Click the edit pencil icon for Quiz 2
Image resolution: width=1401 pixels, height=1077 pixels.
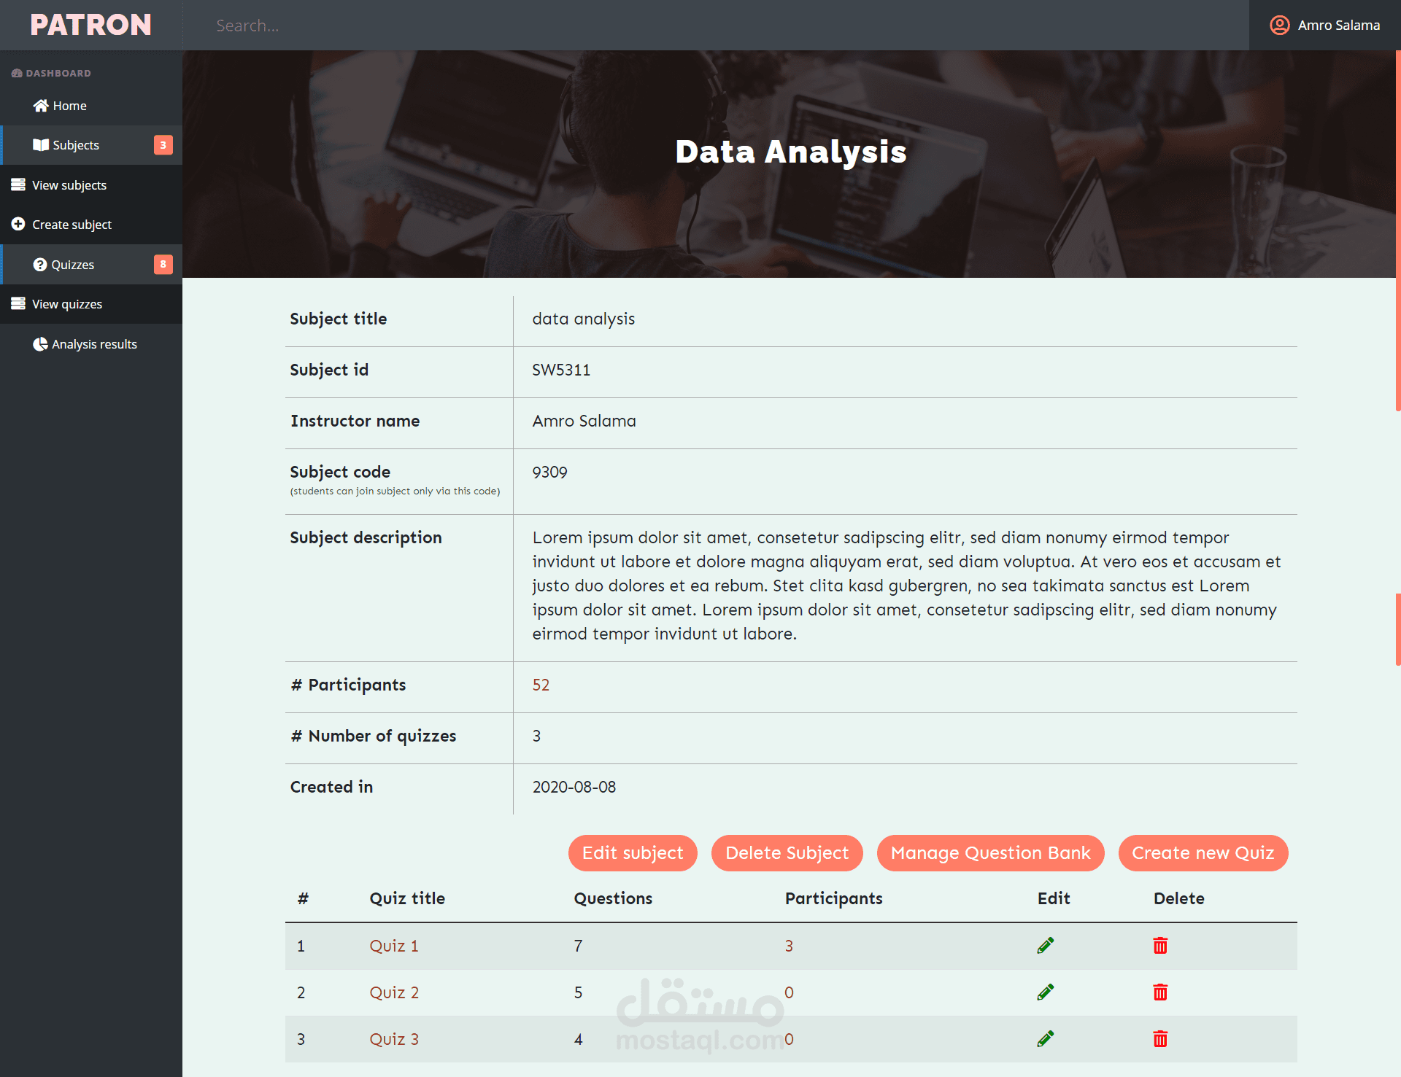click(x=1045, y=992)
